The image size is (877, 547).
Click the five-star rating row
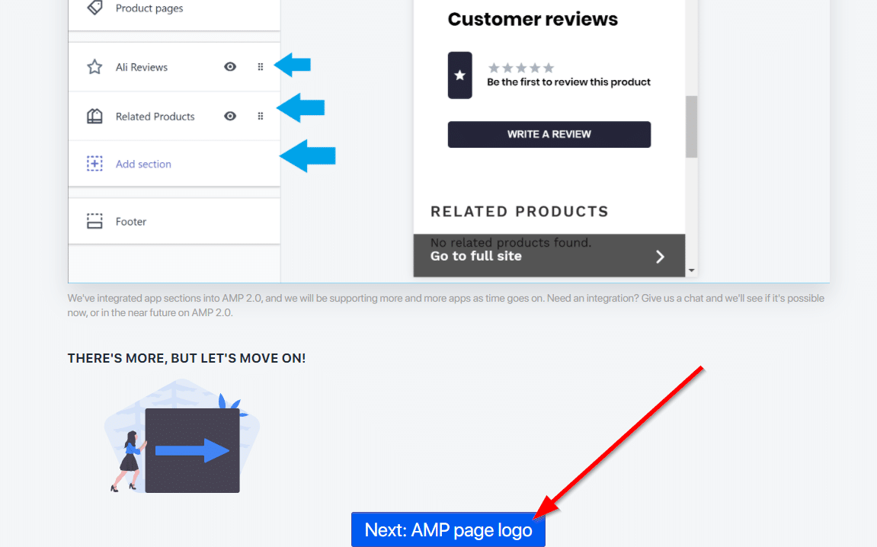(521, 68)
